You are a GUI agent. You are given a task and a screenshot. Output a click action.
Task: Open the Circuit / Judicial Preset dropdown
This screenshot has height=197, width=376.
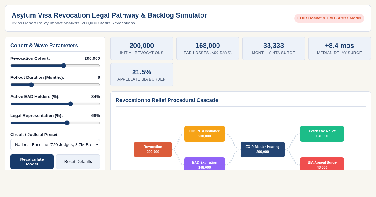pos(55,144)
